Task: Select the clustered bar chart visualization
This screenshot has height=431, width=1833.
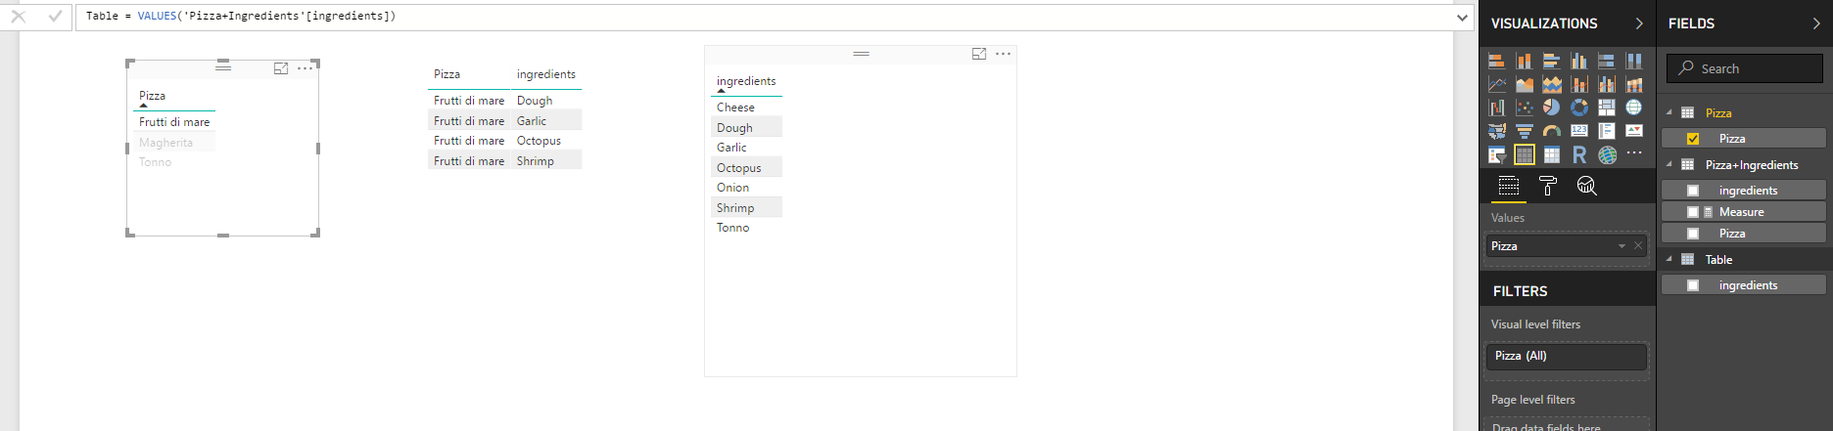Action: tap(1552, 61)
